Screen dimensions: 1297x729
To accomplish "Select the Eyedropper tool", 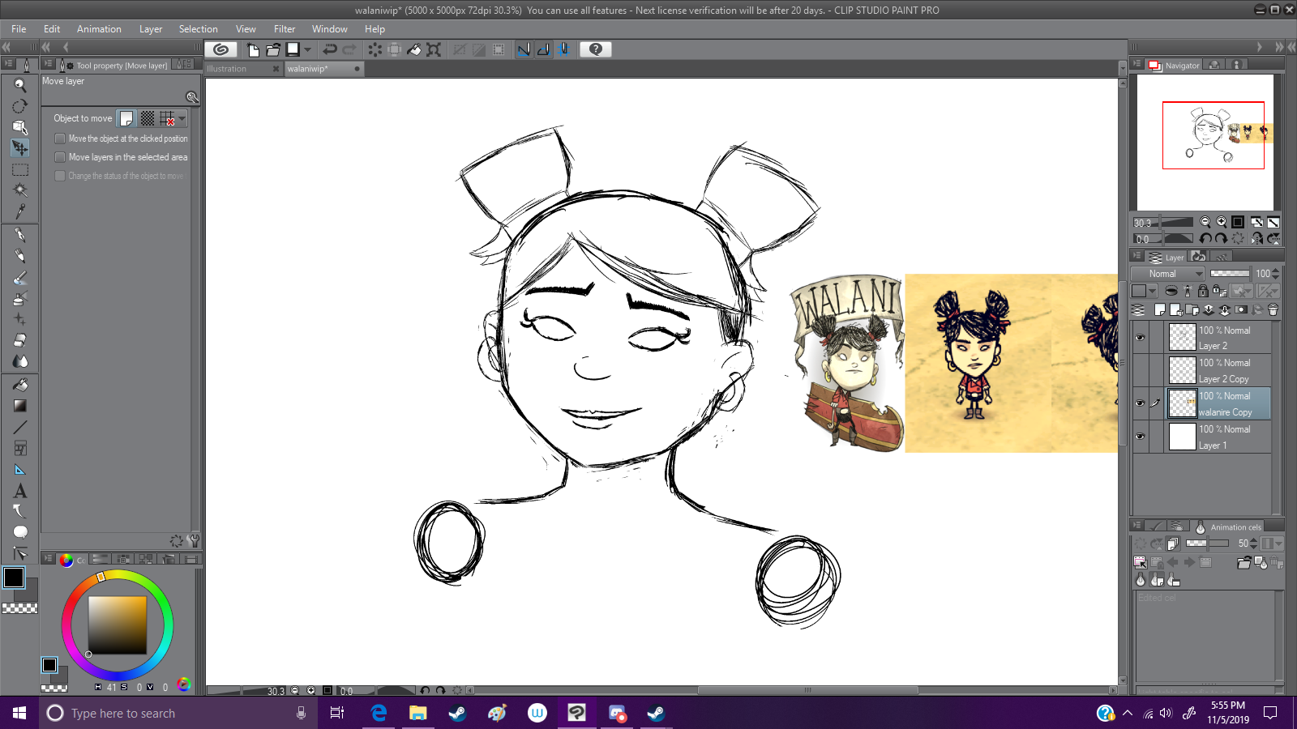I will pyautogui.click(x=20, y=211).
